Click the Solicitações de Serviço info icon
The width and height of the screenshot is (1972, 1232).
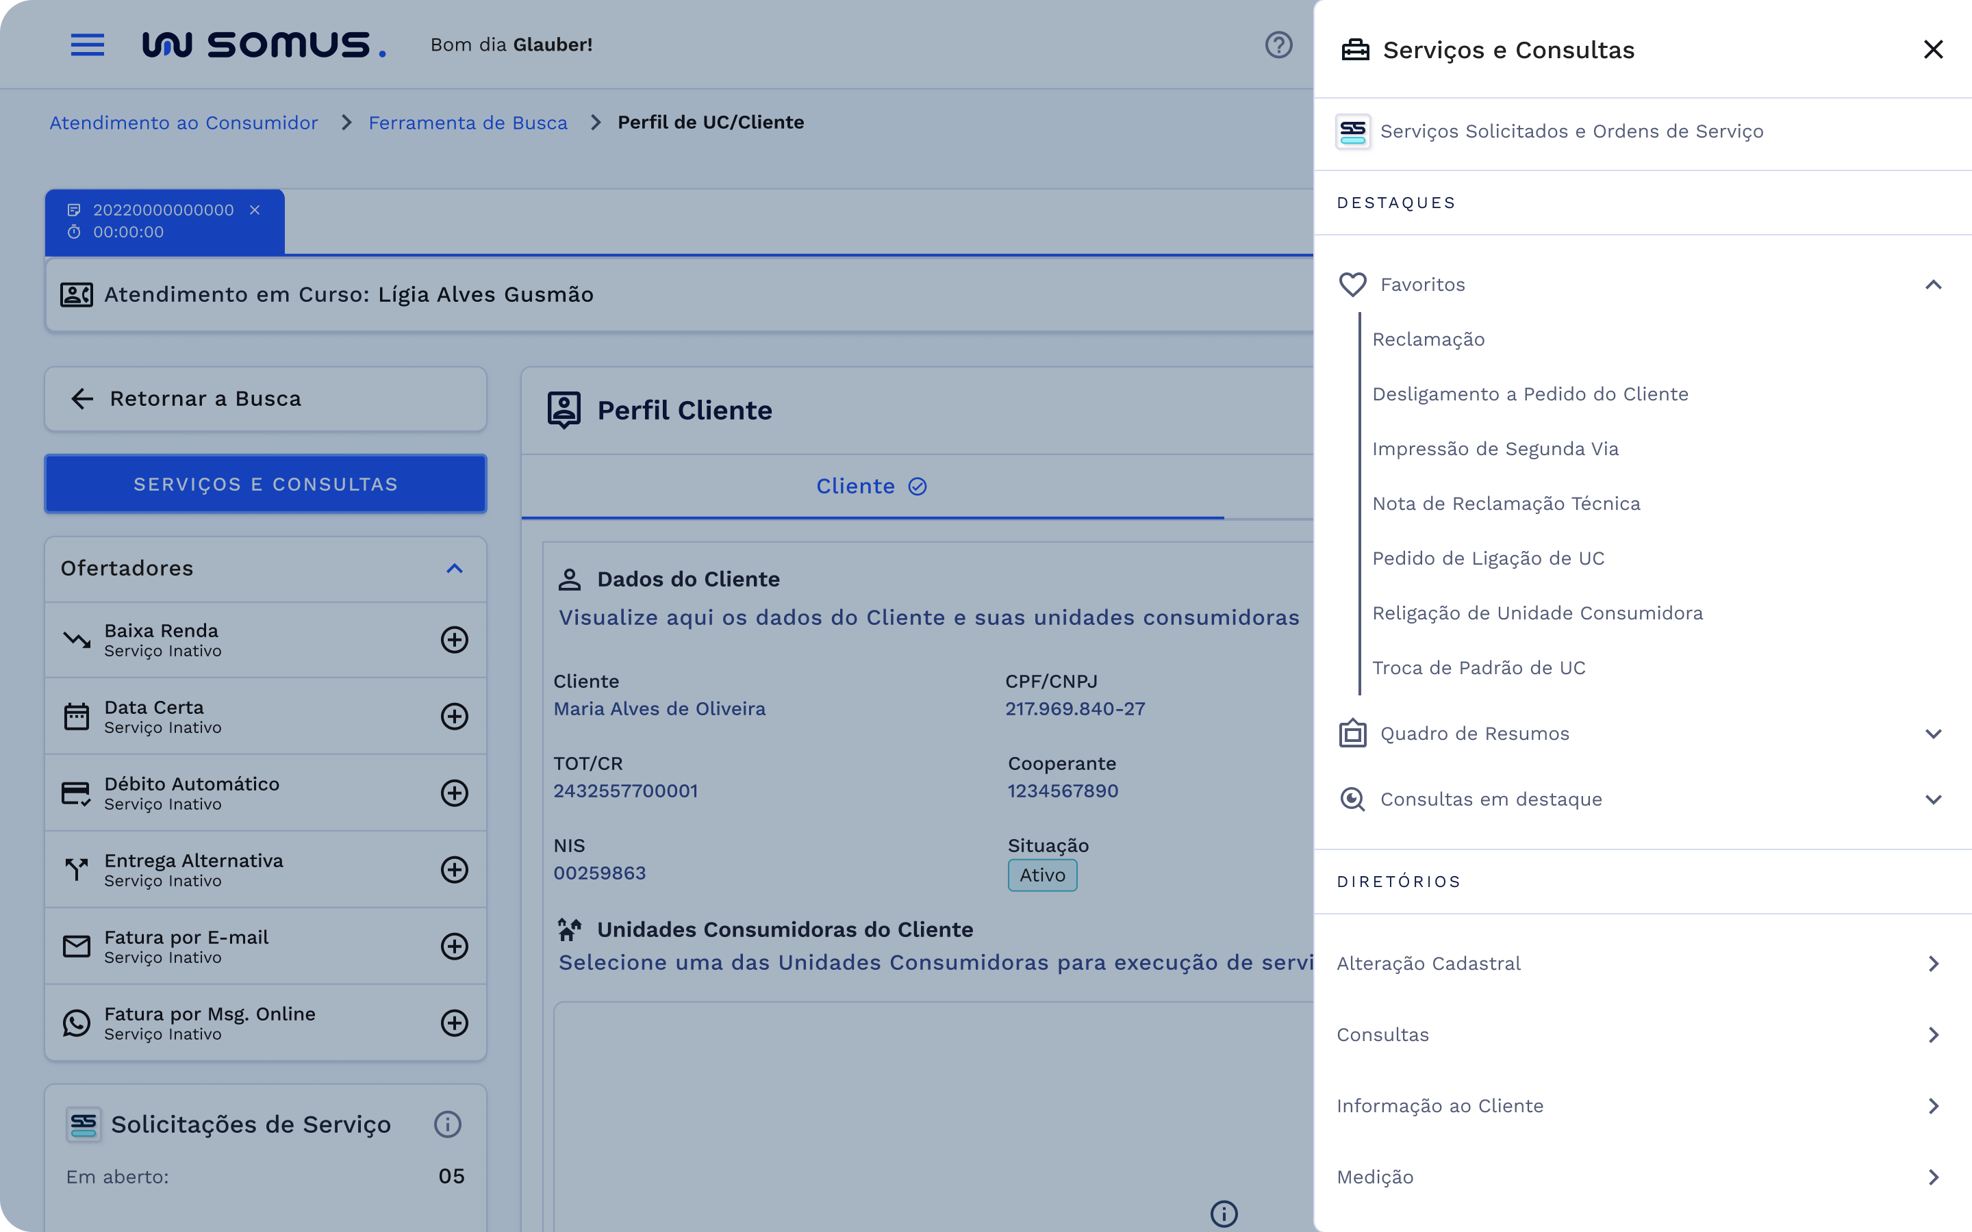pyautogui.click(x=446, y=1125)
